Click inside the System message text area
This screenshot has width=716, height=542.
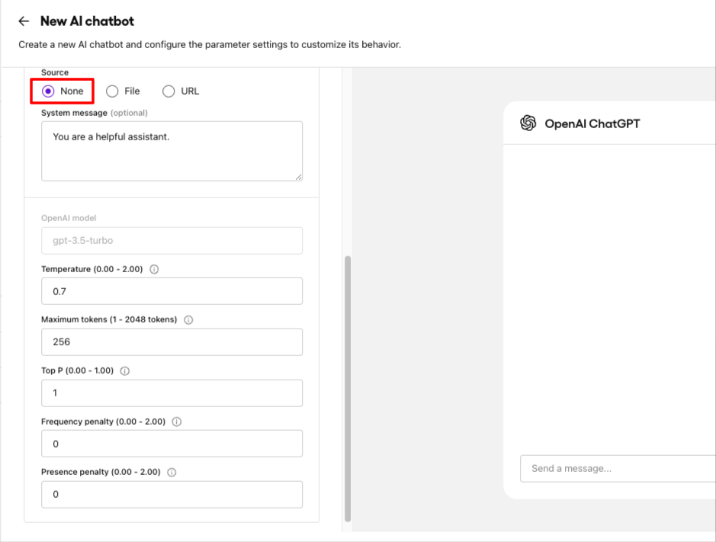(x=171, y=149)
